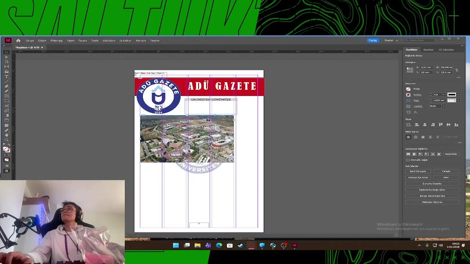The width and height of the screenshot is (470, 264).
Task: Select the Line tool
Action: tap(7, 81)
